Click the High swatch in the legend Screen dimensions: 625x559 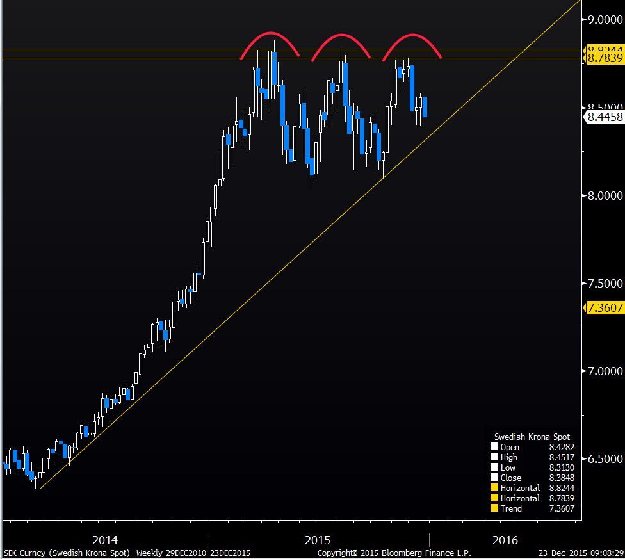[493, 458]
